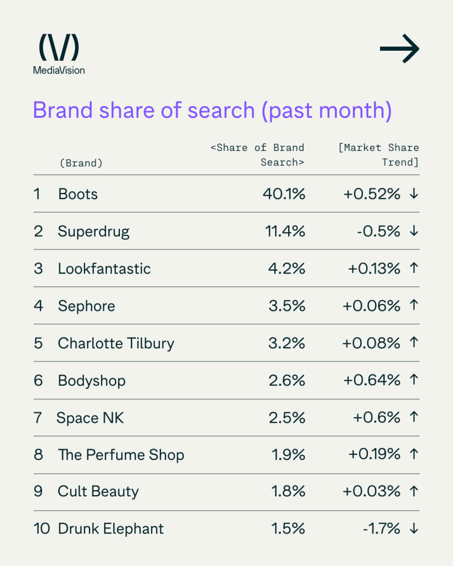Click the down arrow beside Superdrug trend
Viewport: 453px width, 566px height.
point(413,231)
